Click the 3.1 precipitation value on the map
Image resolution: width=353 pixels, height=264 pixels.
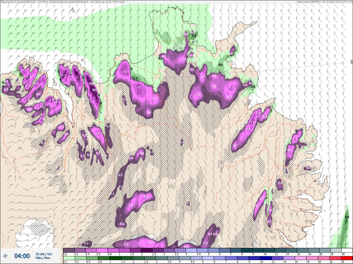click(63, 75)
